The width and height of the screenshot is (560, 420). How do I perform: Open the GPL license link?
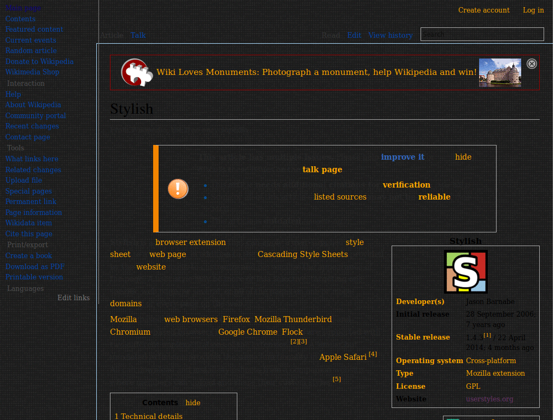click(473, 387)
